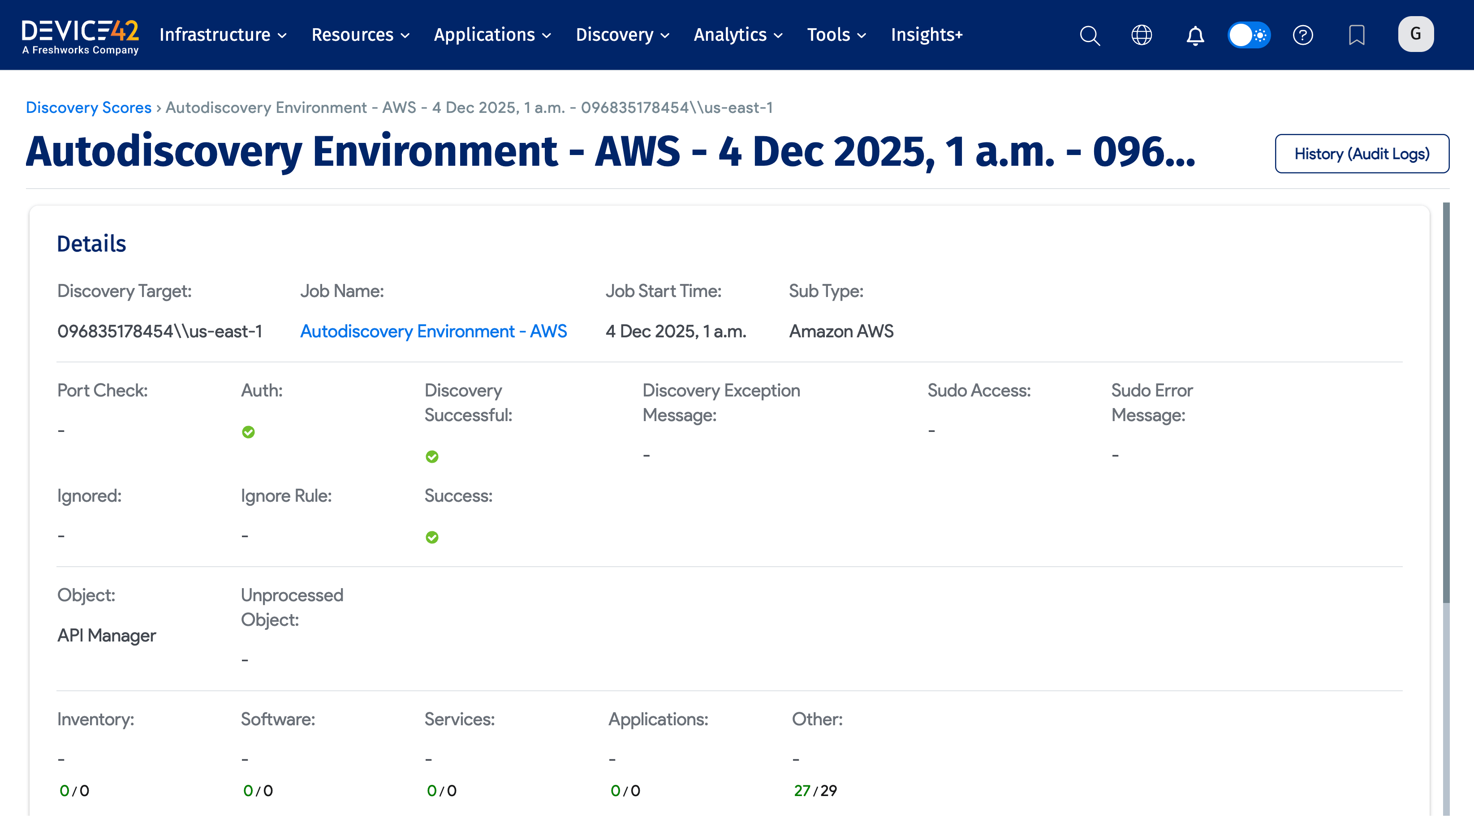Open Autodiscovery Environment - AWS job link
The image size is (1474, 818).
[x=433, y=331]
